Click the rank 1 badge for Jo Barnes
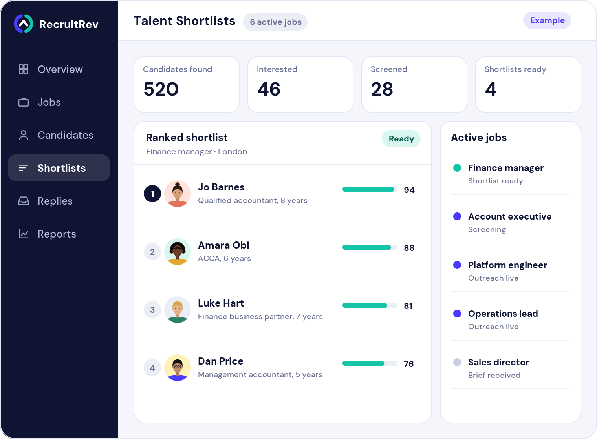This screenshot has height=439, width=597. 152,194
